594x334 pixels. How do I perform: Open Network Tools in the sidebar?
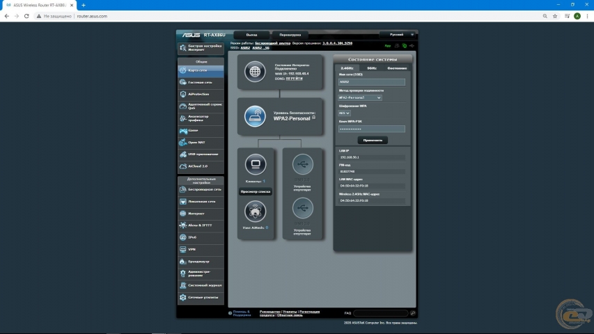click(201, 298)
